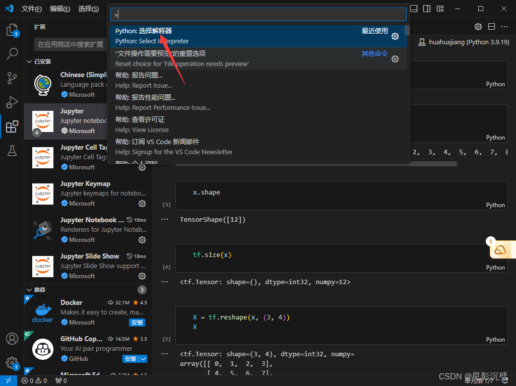The image size is (516, 386).
Task: Select 文件操作需要预览 reset option command
Action: coord(259,58)
